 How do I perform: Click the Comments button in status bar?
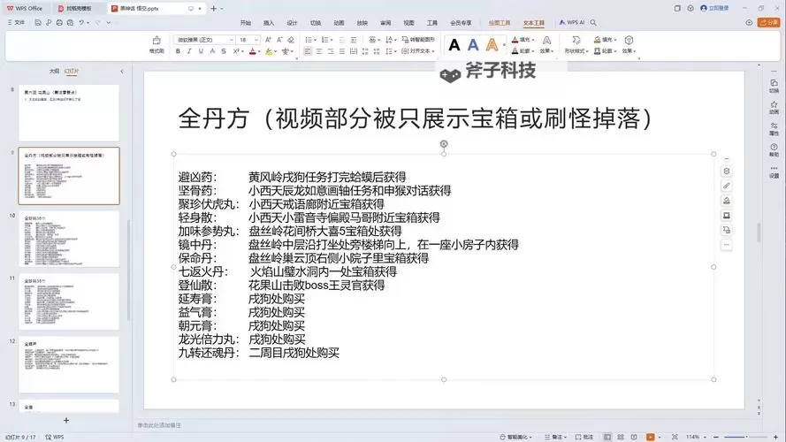tap(584, 437)
